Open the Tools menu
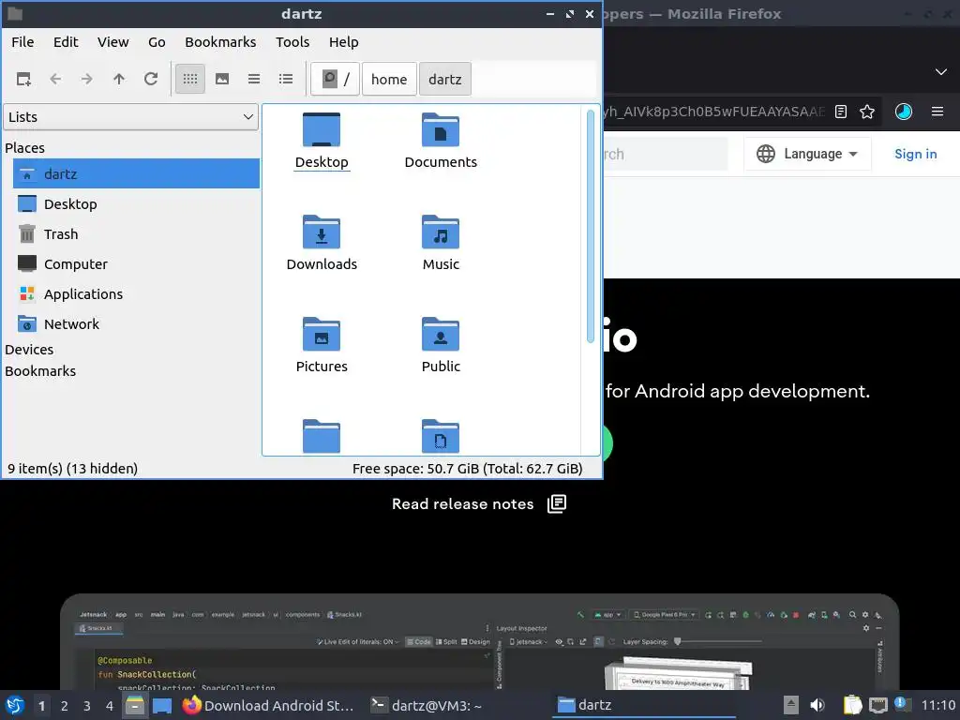This screenshot has height=720, width=960. (292, 42)
